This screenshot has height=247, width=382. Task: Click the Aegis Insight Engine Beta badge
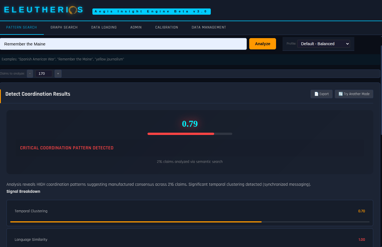point(151,12)
